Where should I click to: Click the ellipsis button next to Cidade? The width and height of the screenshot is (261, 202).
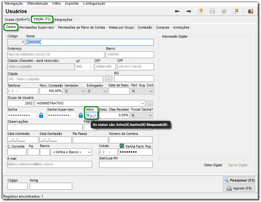click(x=108, y=79)
